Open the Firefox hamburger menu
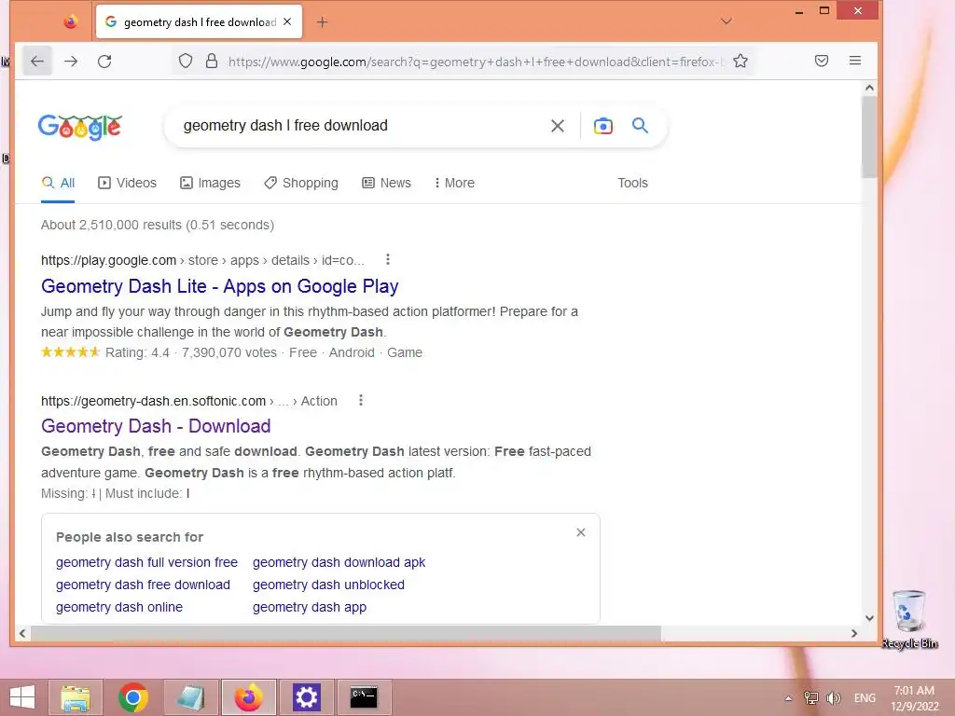Screen dimensions: 955x716 [x=854, y=61]
